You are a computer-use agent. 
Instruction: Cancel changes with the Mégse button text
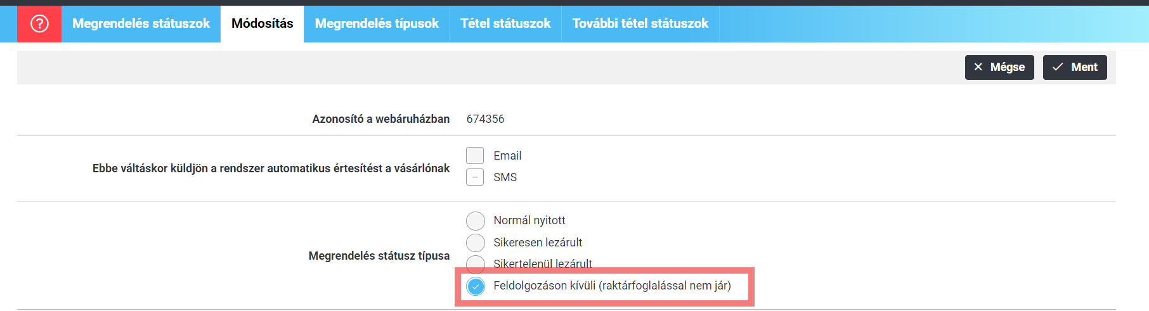[1008, 67]
